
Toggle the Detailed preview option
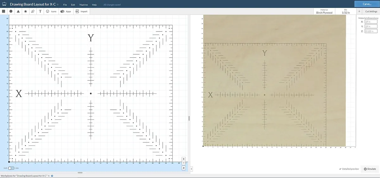(349, 169)
